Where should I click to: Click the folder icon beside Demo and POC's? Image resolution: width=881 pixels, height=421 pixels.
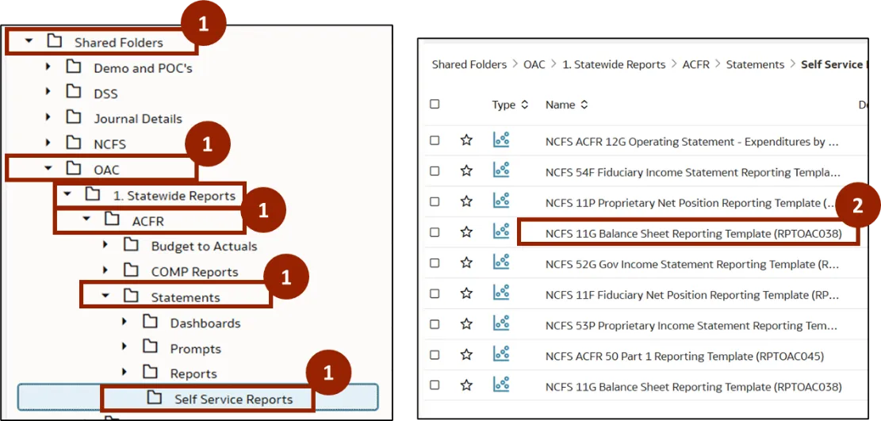(74, 67)
